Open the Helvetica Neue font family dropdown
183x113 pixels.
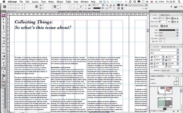click(165, 50)
